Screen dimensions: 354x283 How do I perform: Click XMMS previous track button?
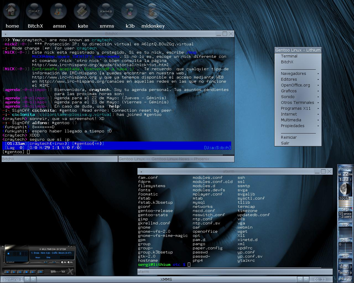pyautogui.click(x=7, y=272)
